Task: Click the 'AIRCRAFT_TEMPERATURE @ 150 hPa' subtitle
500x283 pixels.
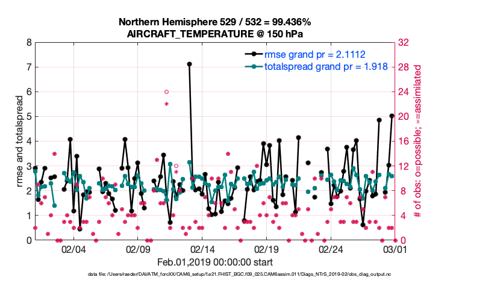Action: 214,34
